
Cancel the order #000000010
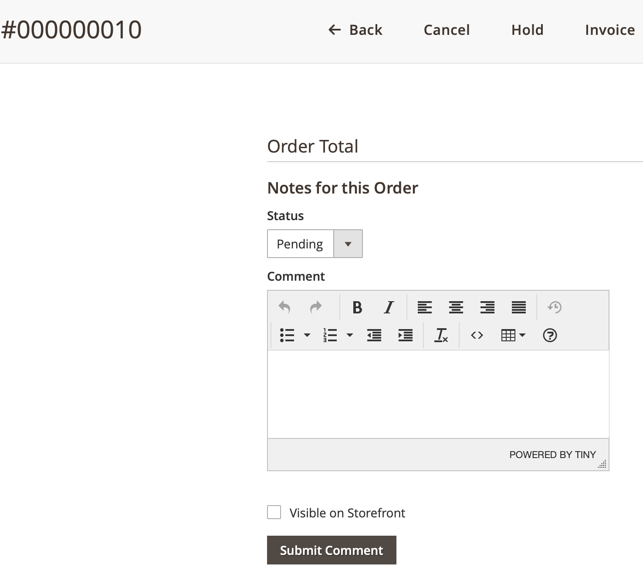pos(447,30)
